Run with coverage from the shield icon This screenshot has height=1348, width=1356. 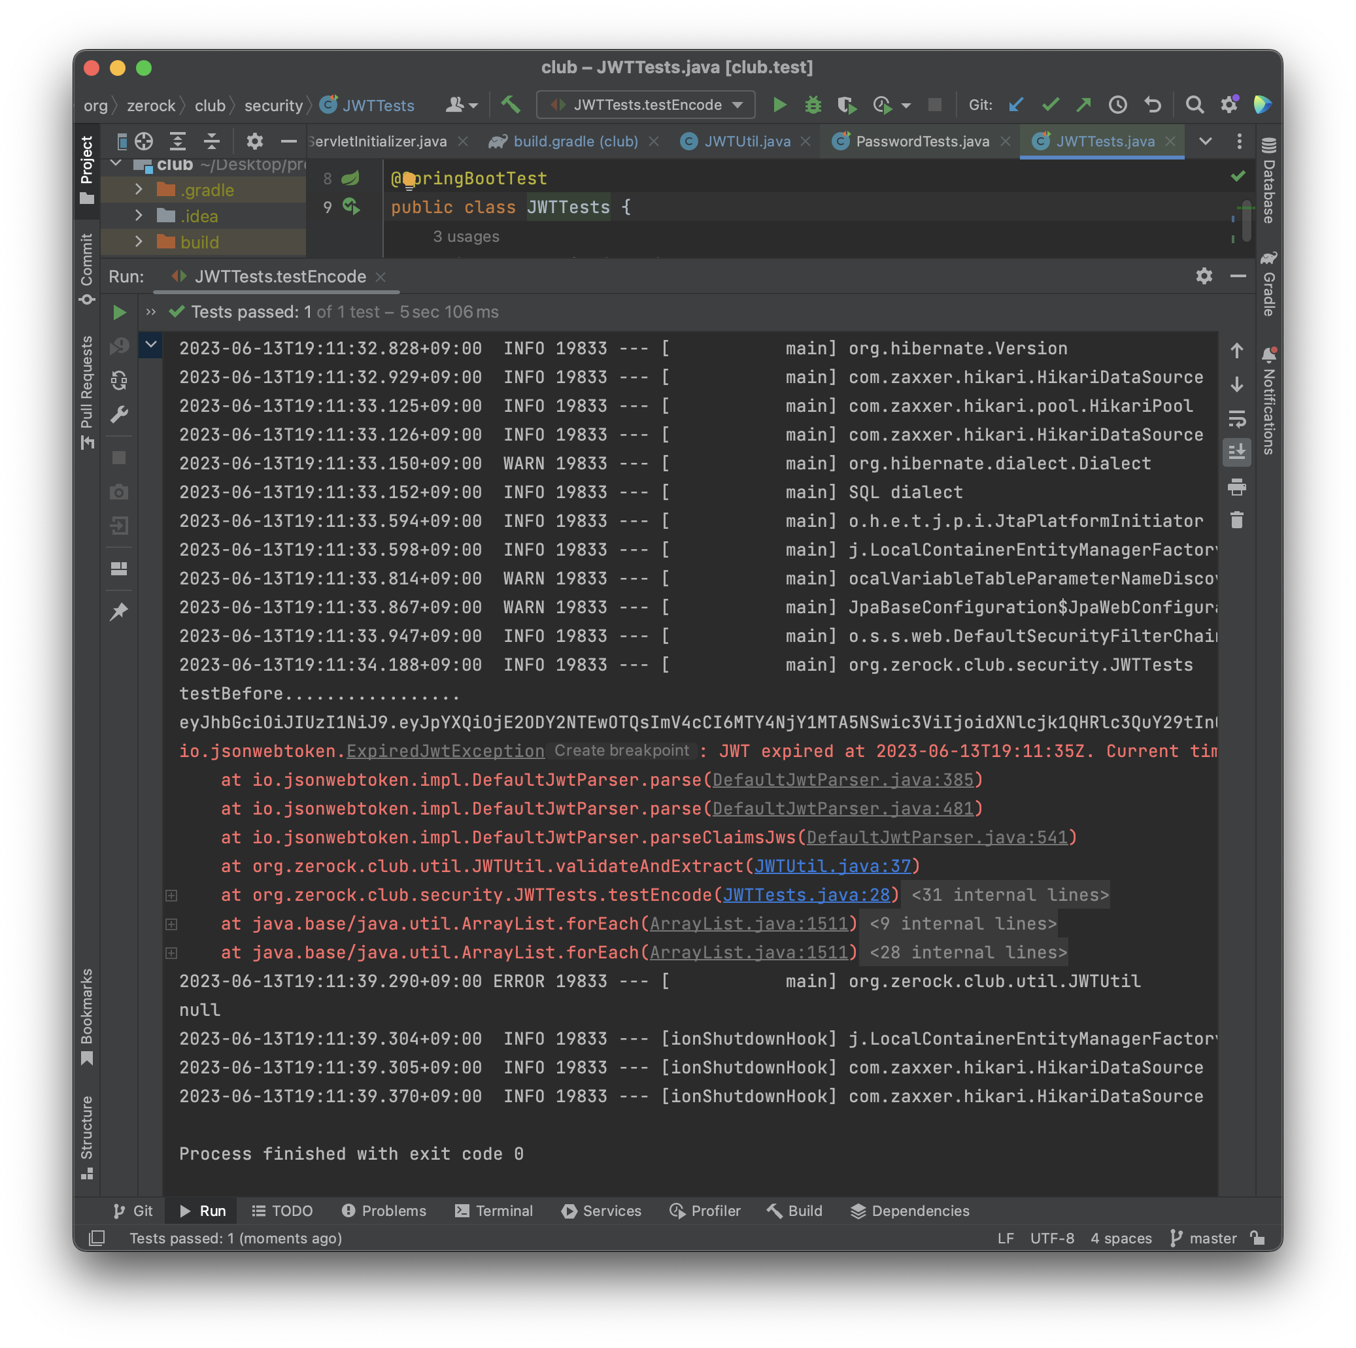point(847,105)
